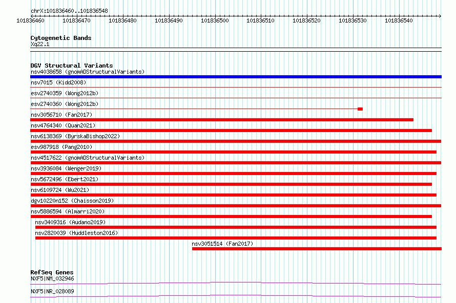Open gene NXF5|NM_032946 label
Screen dimensions: 456x303
coord(52,278)
